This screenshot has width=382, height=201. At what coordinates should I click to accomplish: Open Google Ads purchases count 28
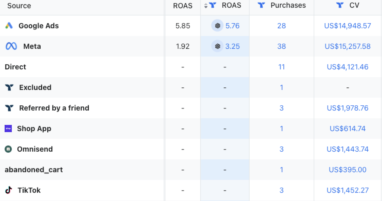tap(282, 26)
